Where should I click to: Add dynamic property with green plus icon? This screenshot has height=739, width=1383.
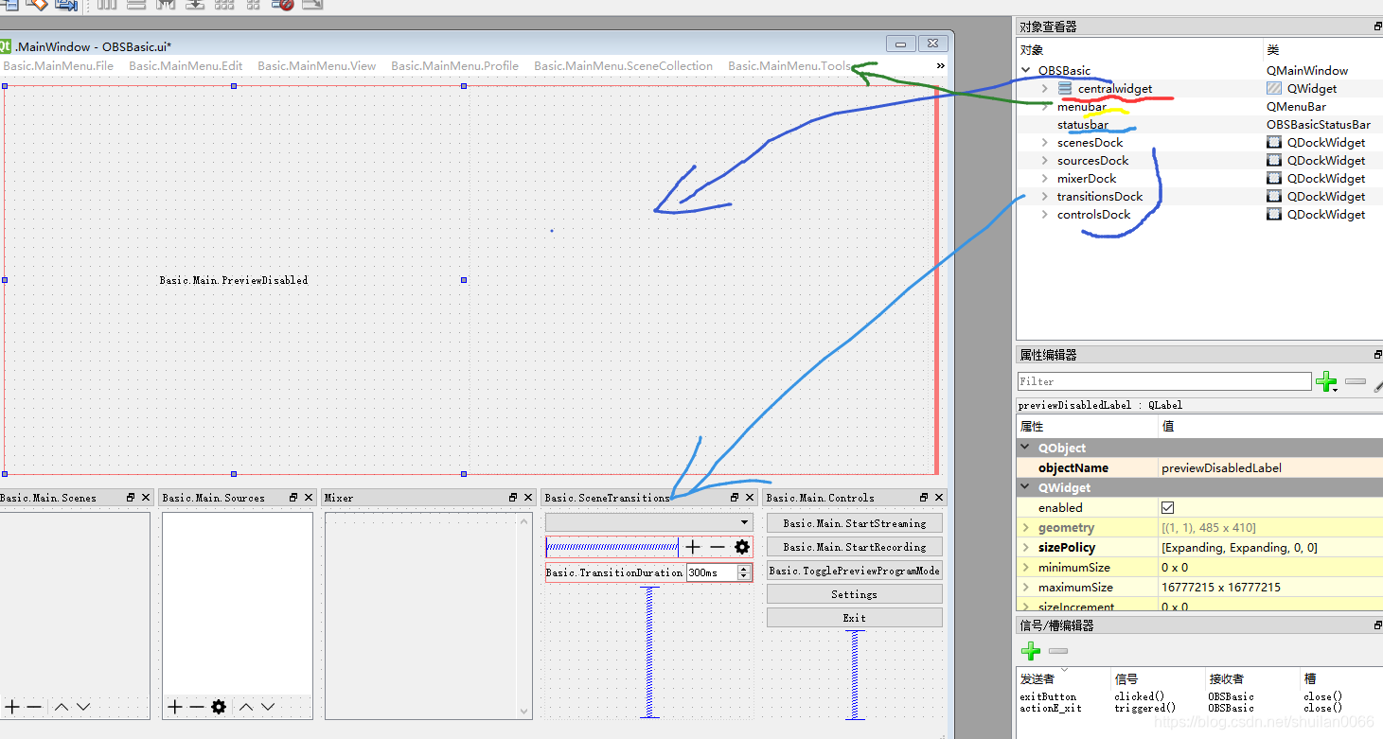click(x=1326, y=381)
